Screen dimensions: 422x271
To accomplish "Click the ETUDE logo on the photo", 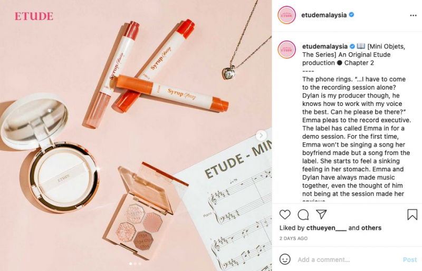I will (x=34, y=16).
